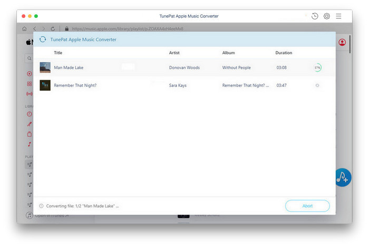
Task: Go back with the left arrow
Action: point(34,28)
